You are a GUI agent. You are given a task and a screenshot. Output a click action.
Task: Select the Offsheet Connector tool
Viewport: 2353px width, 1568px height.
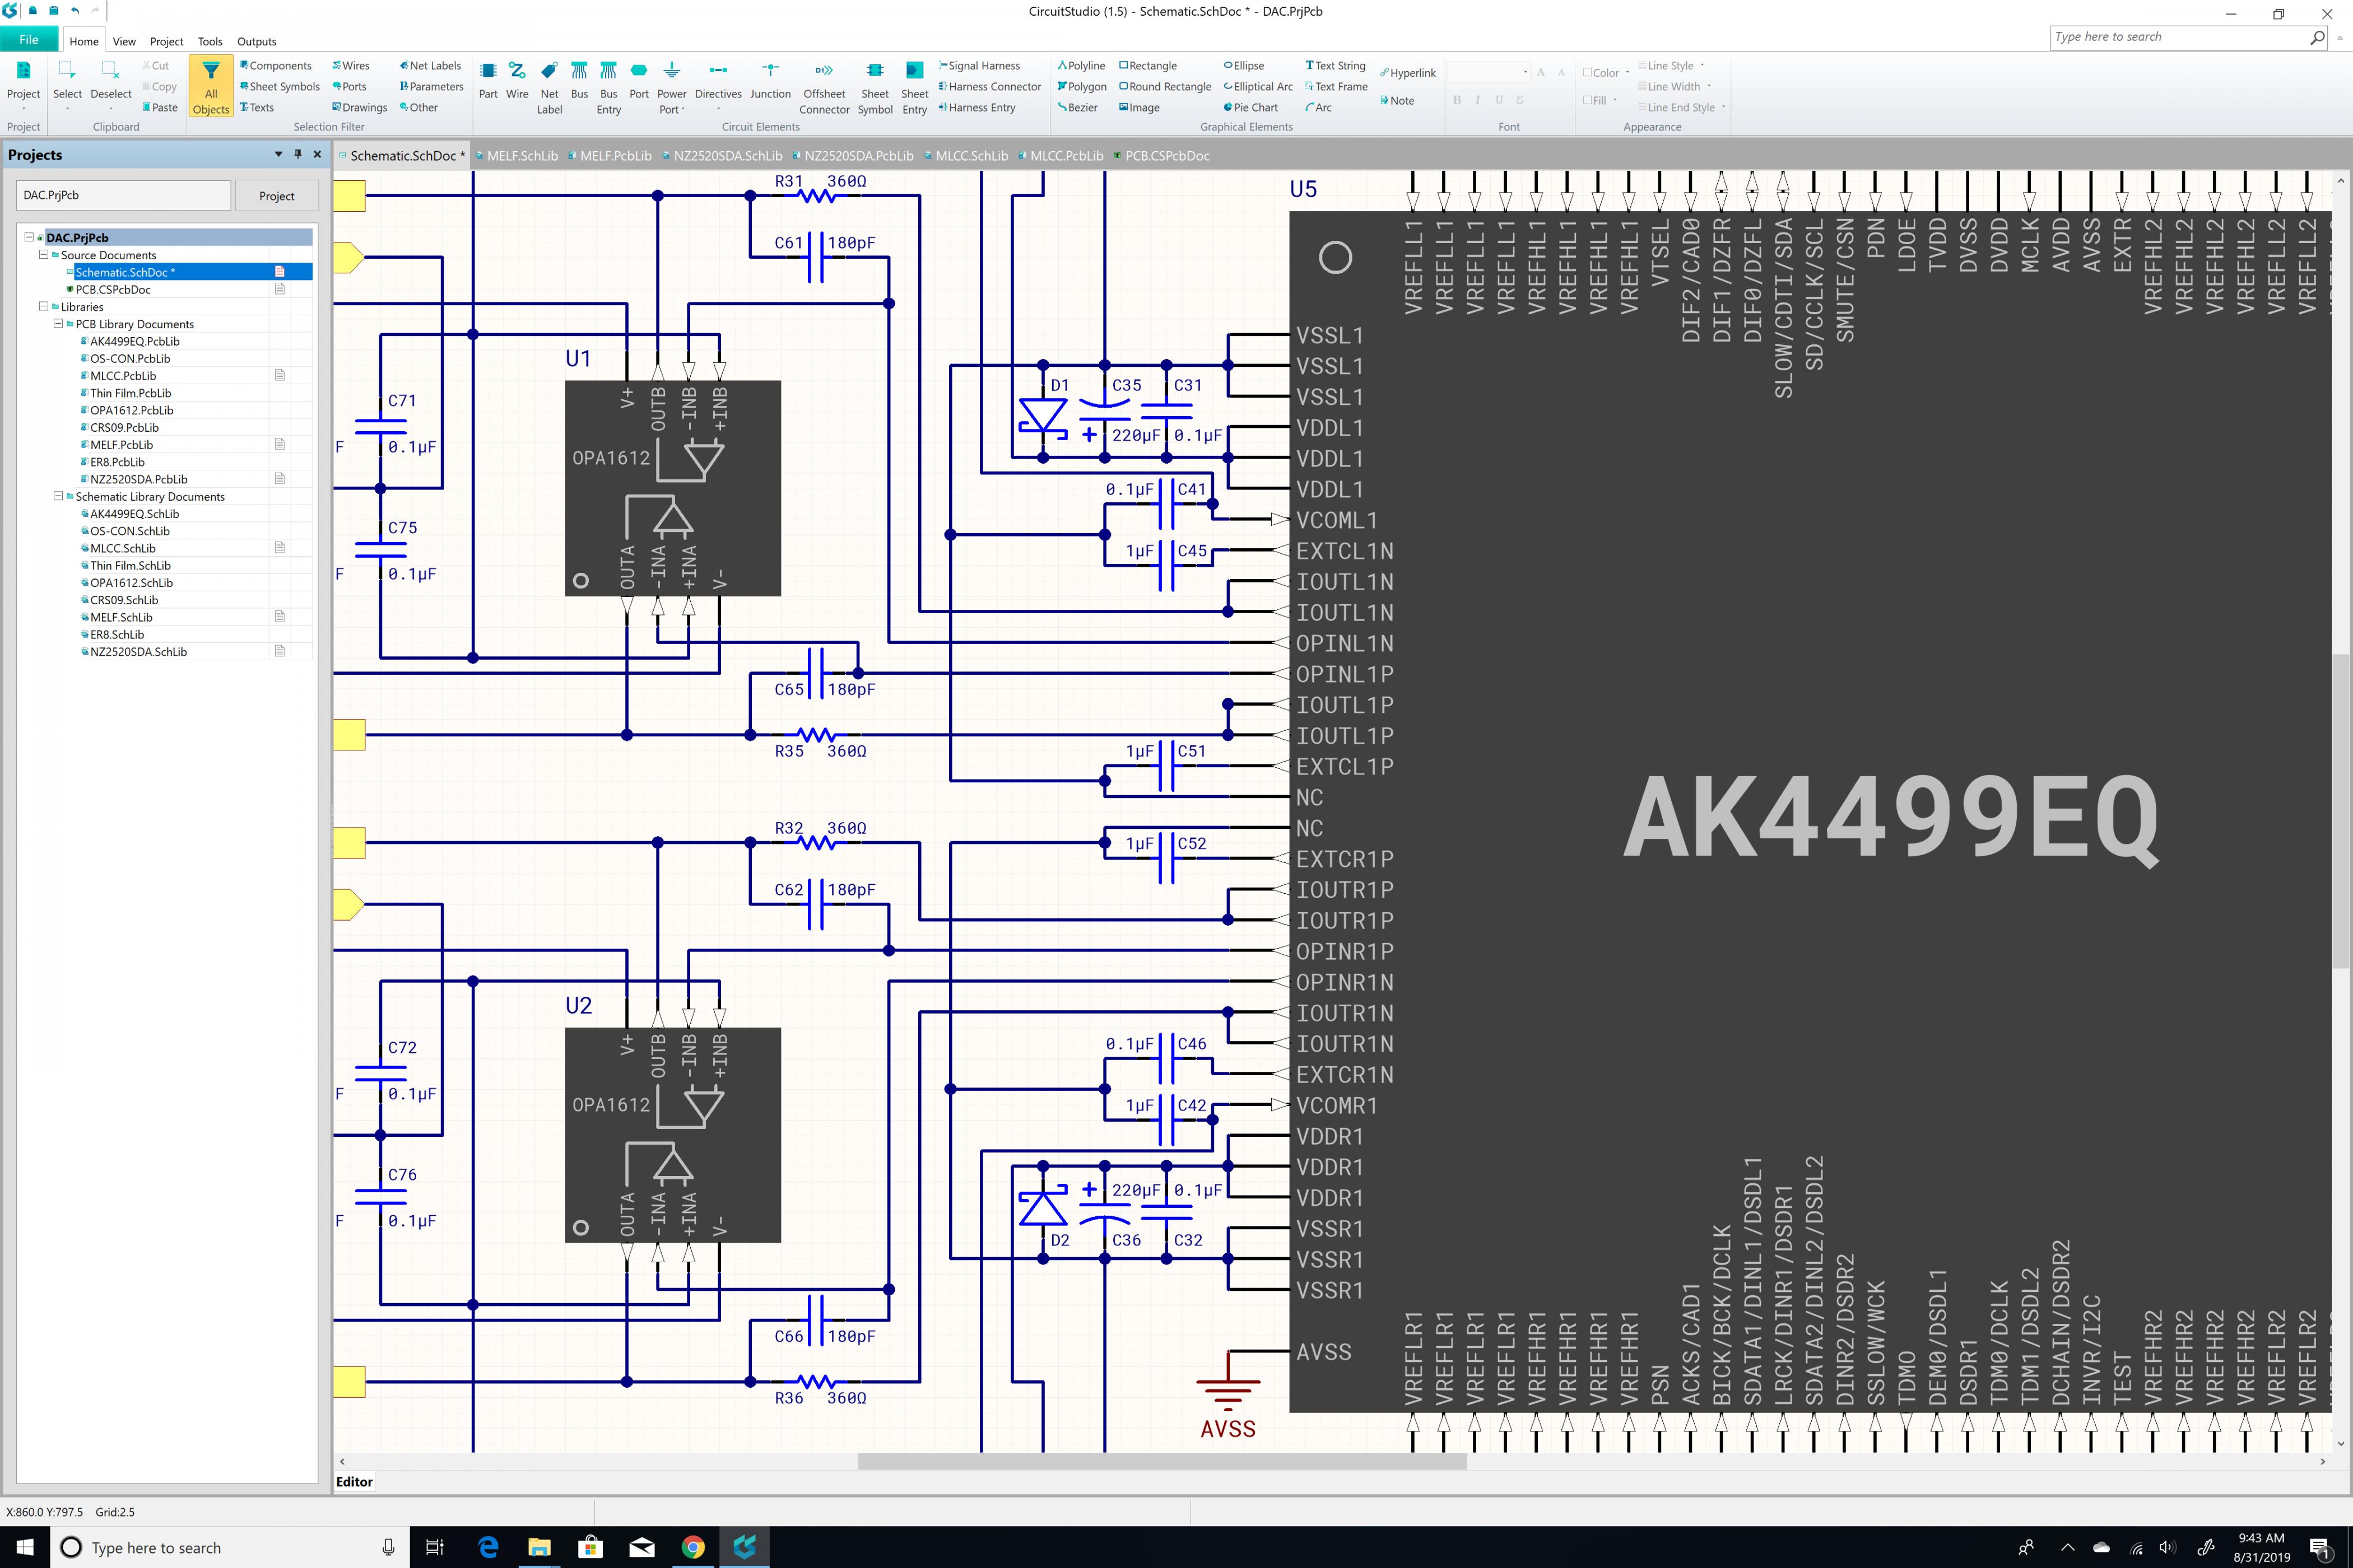point(824,87)
